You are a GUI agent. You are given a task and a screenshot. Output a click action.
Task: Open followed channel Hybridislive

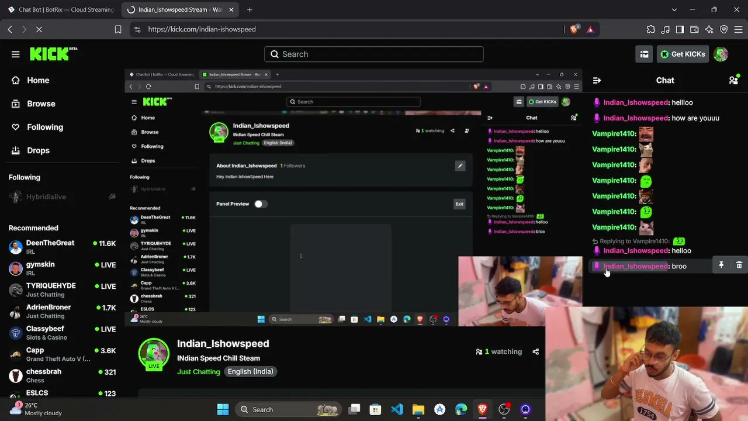click(x=63, y=197)
